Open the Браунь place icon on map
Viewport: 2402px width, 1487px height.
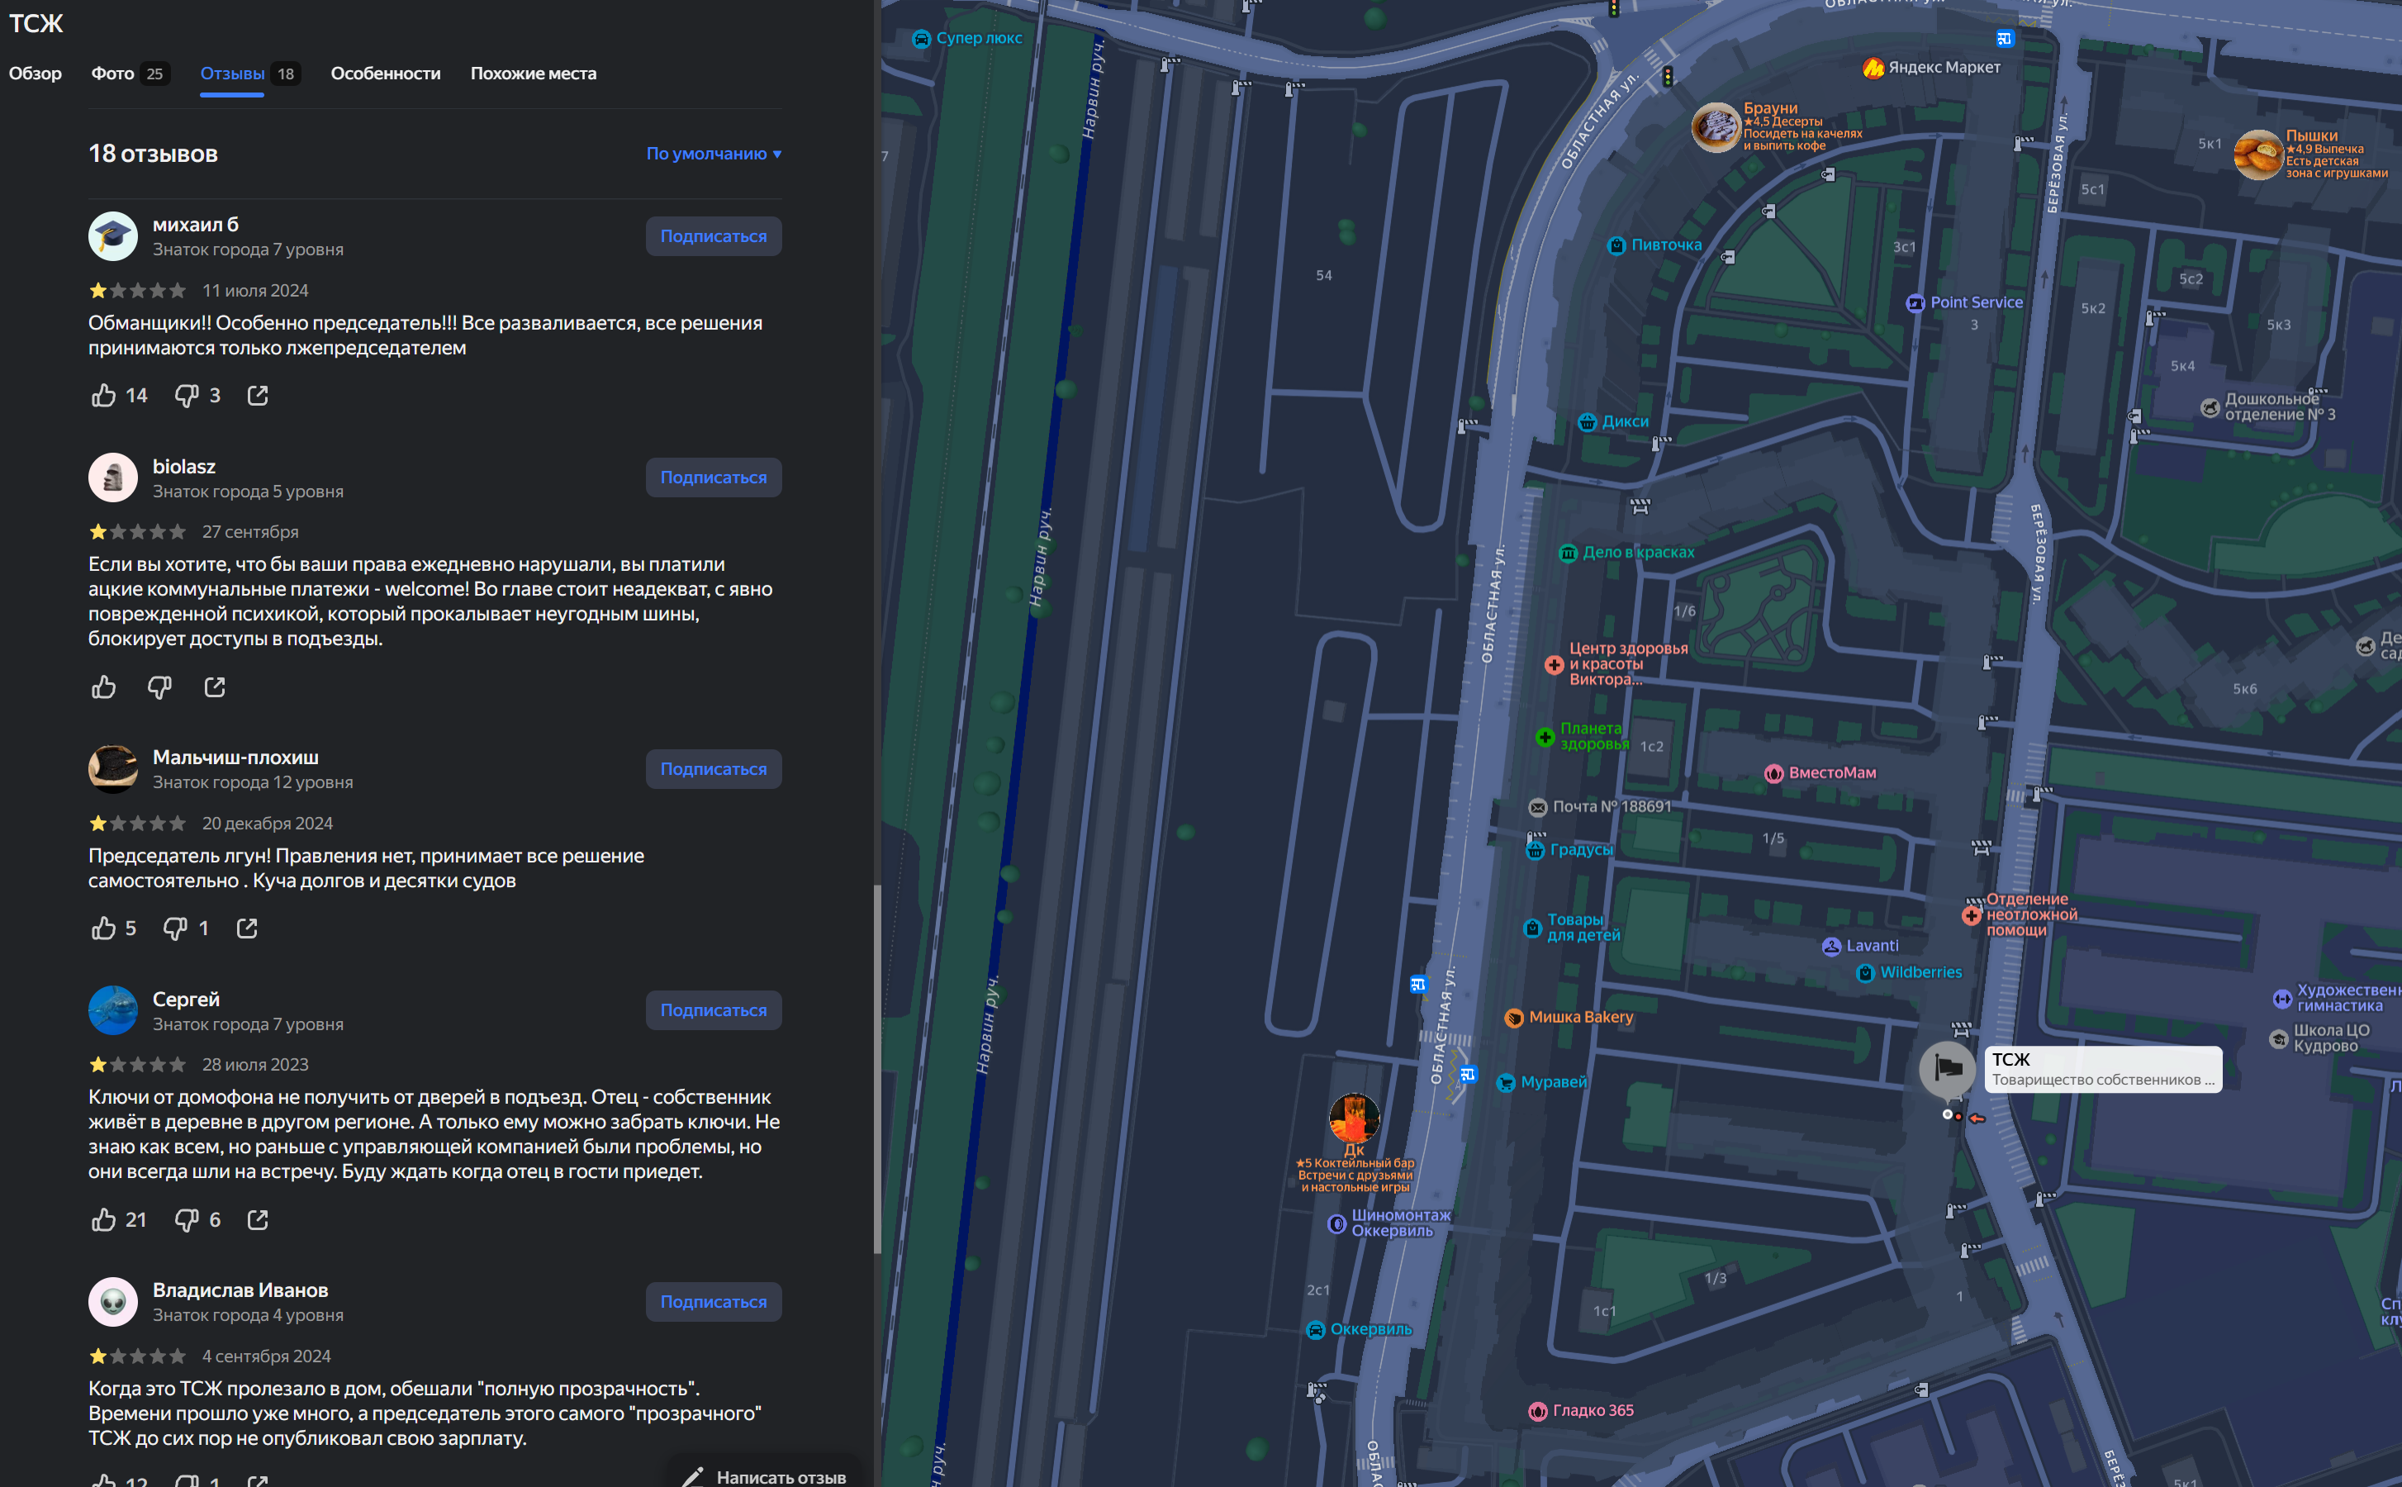click(1716, 127)
